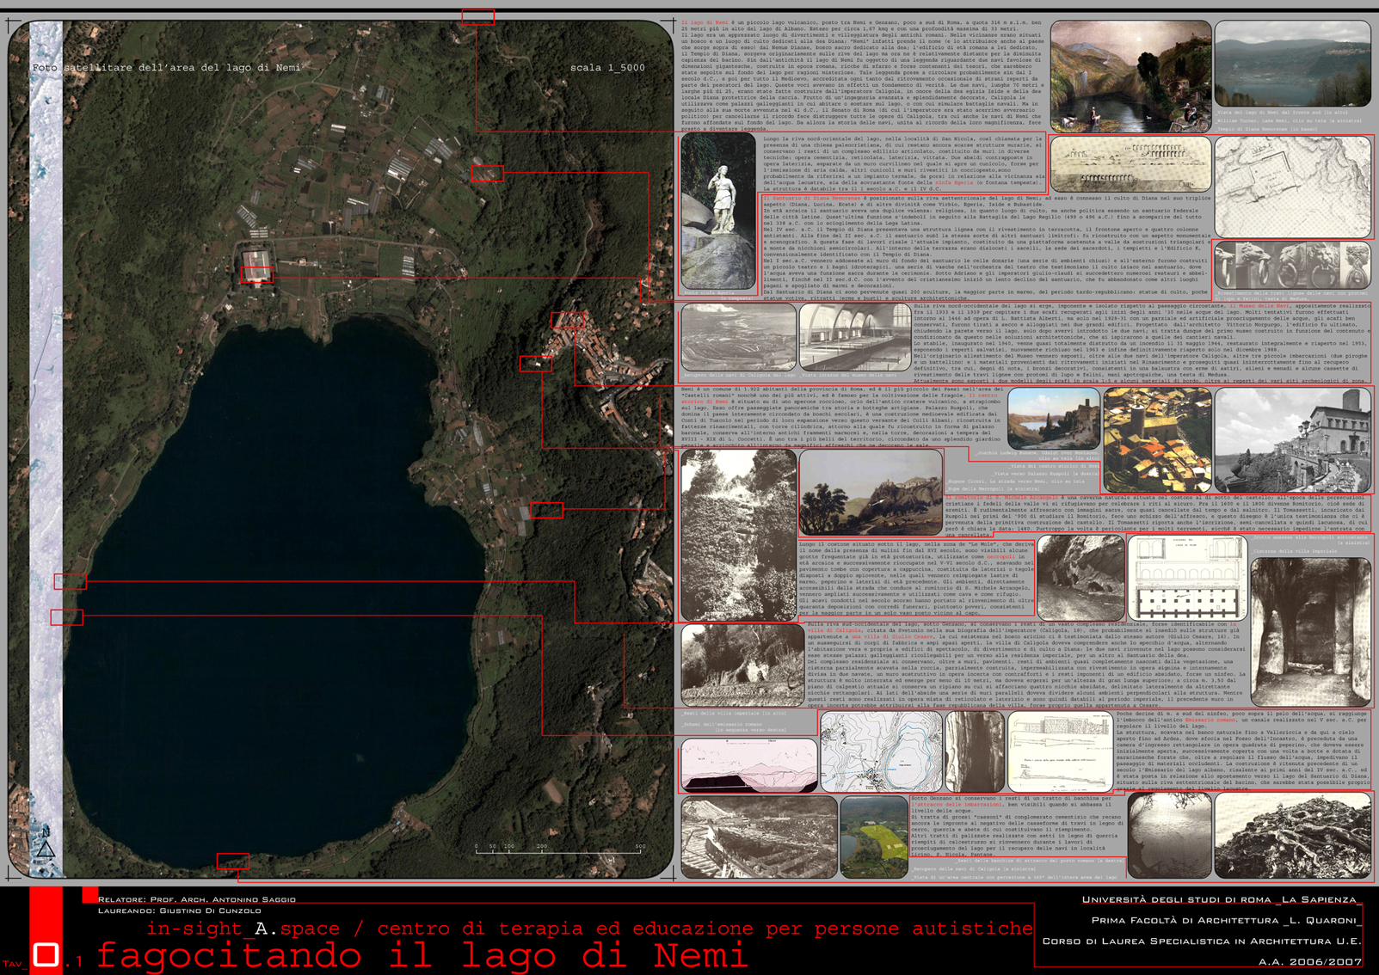The image size is (1379, 975).
Task: Open the lion head bronzes photo
Action: click(x=1292, y=265)
